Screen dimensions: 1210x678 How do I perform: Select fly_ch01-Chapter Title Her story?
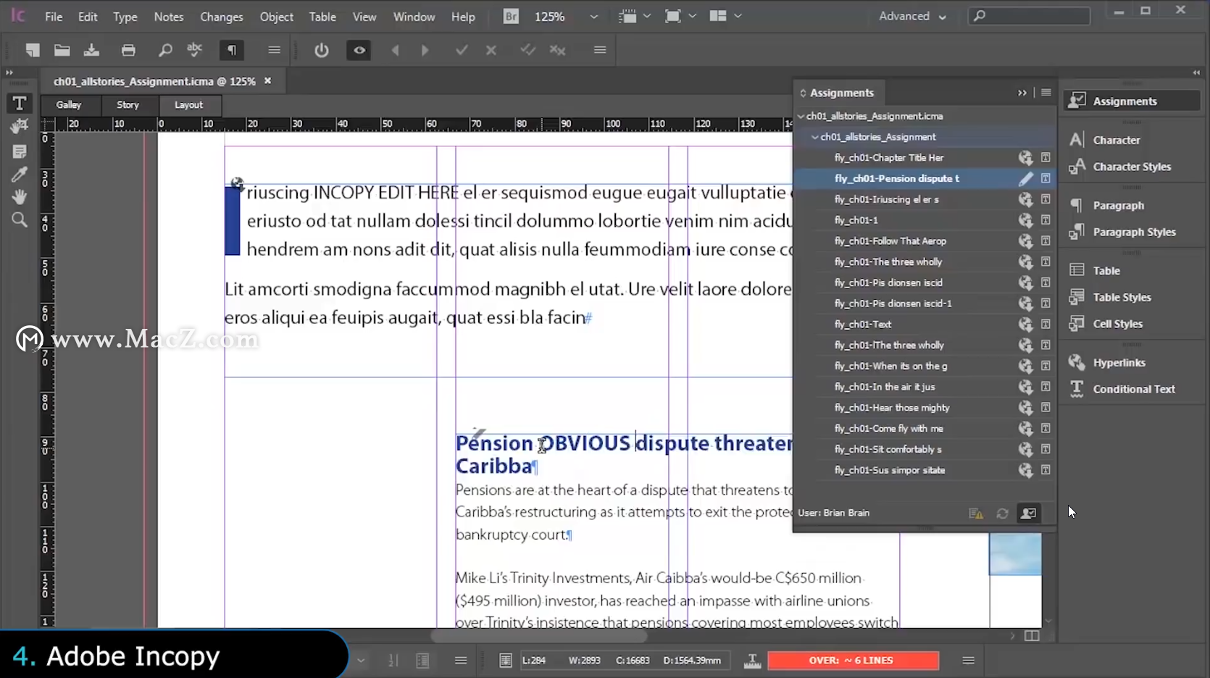click(x=889, y=158)
